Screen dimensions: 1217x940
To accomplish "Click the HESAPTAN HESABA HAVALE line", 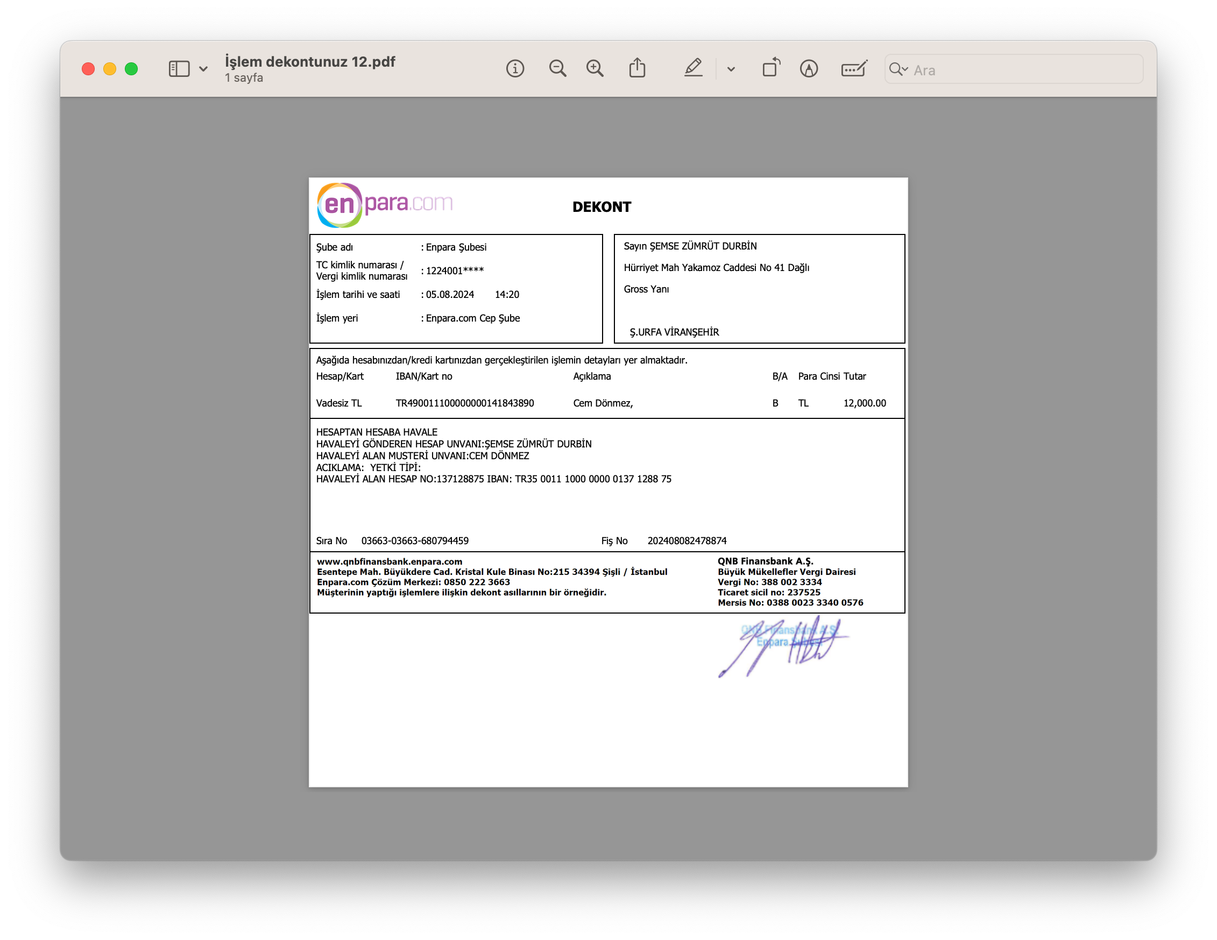I will tap(377, 432).
